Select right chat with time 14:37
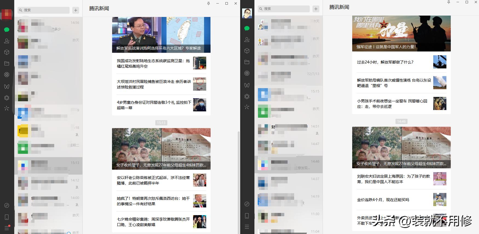Viewport: 479px width, 234px height. [x=289, y=182]
